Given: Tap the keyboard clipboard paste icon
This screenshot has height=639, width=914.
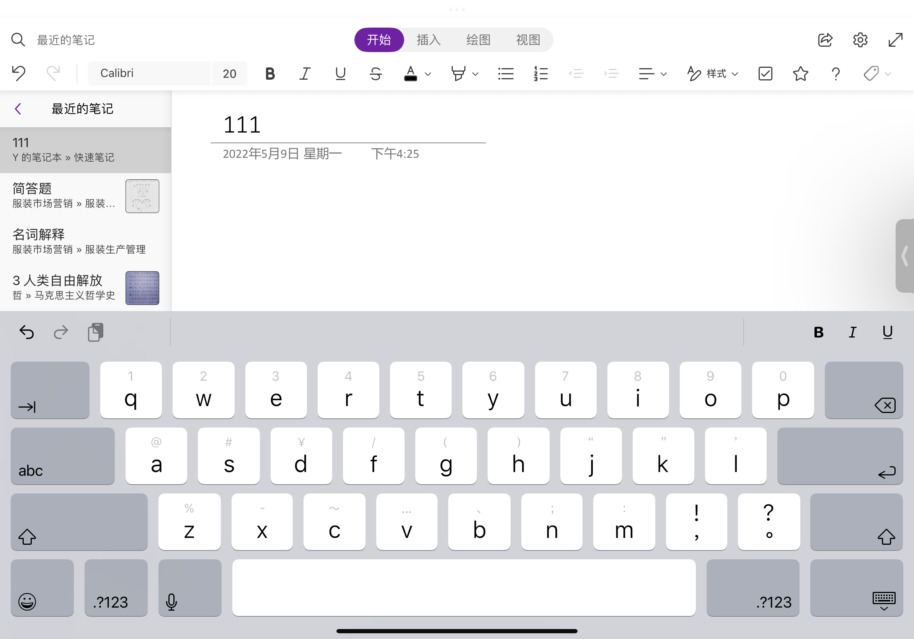Looking at the screenshot, I should pyautogui.click(x=96, y=332).
